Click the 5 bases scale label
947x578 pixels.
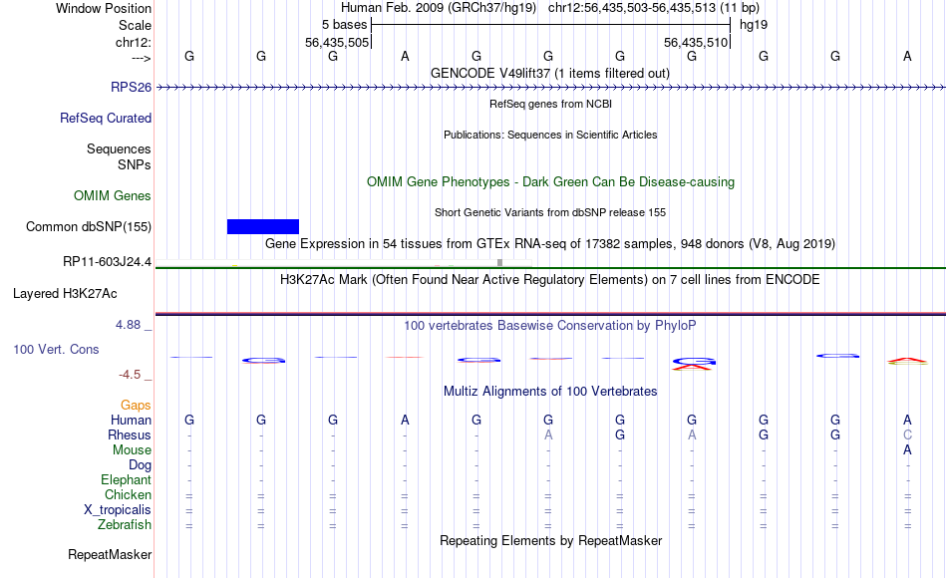[x=344, y=25]
